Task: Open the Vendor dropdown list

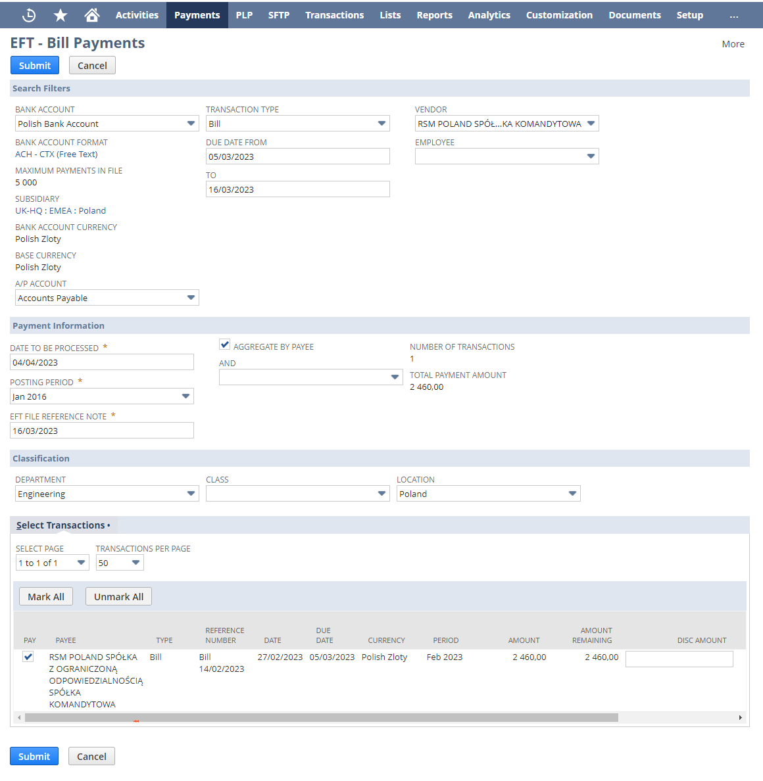Action: point(591,124)
